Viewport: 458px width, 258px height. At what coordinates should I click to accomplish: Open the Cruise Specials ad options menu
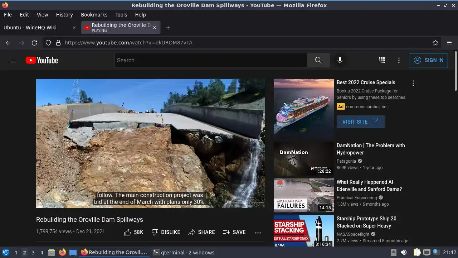point(413,83)
